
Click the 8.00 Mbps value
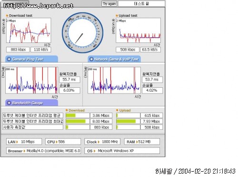[101, 121]
